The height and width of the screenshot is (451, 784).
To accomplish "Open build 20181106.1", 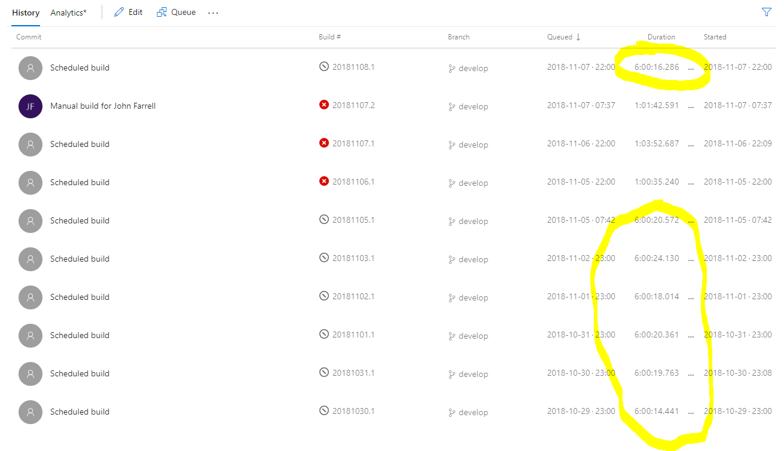I will pyautogui.click(x=353, y=182).
